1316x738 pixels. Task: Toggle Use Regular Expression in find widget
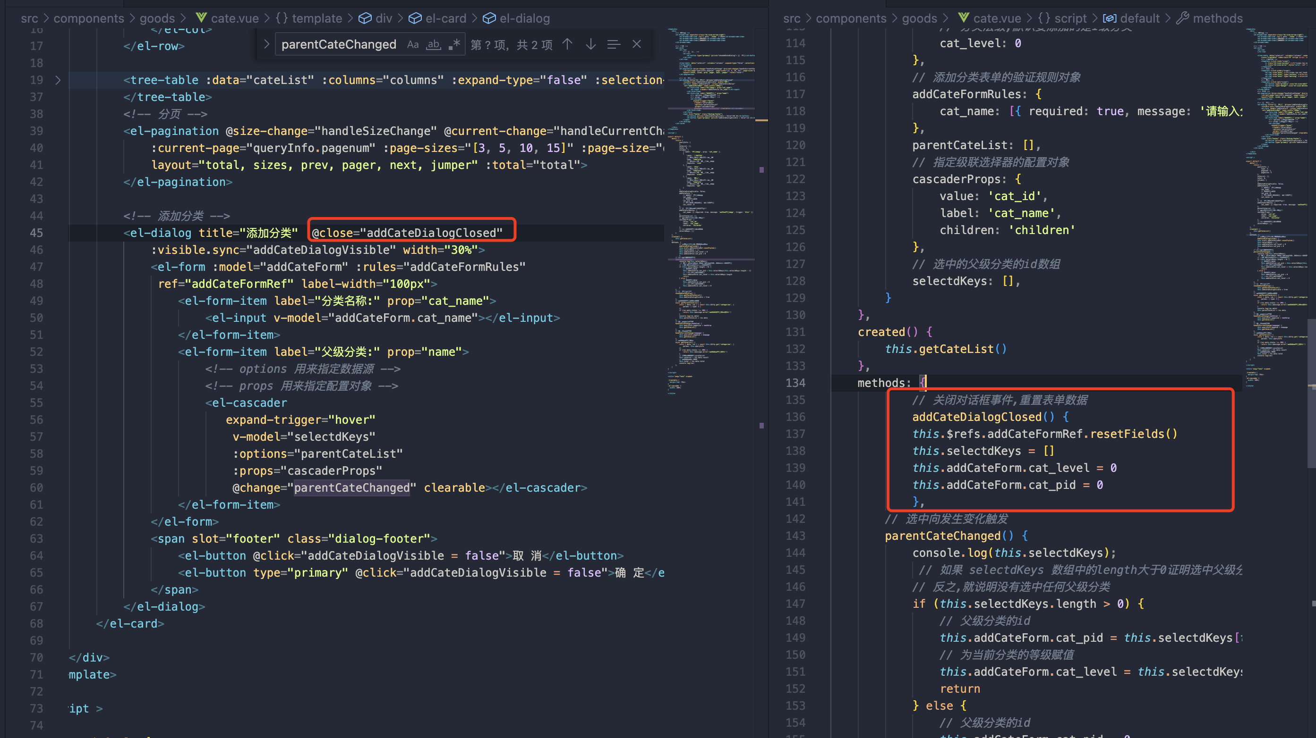(x=454, y=44)
